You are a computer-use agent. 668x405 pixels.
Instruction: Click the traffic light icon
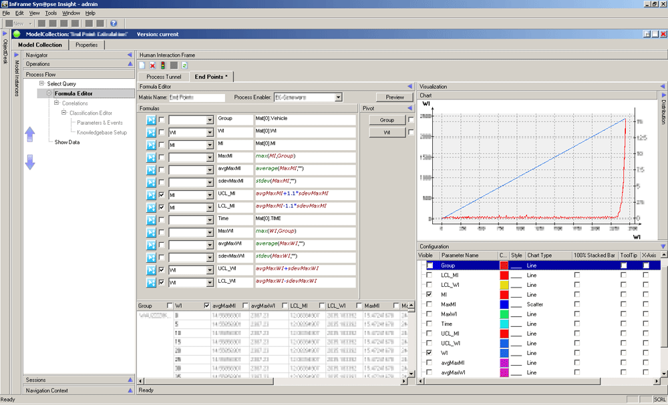(x=163, y=65)
